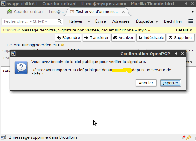The width and height of the screenshot is (196, 141).
Task: Click the star next to the sender address
Action: pos(63,45)
